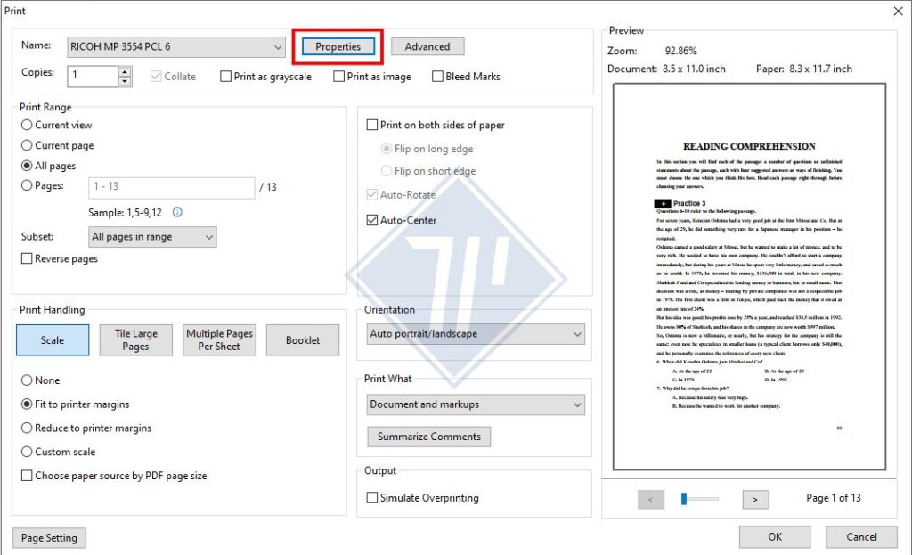Image resolution: width=912 pixels, height=555 pixels.
Task: Click the previous page arrow under preview
Action: coord(650,499)
